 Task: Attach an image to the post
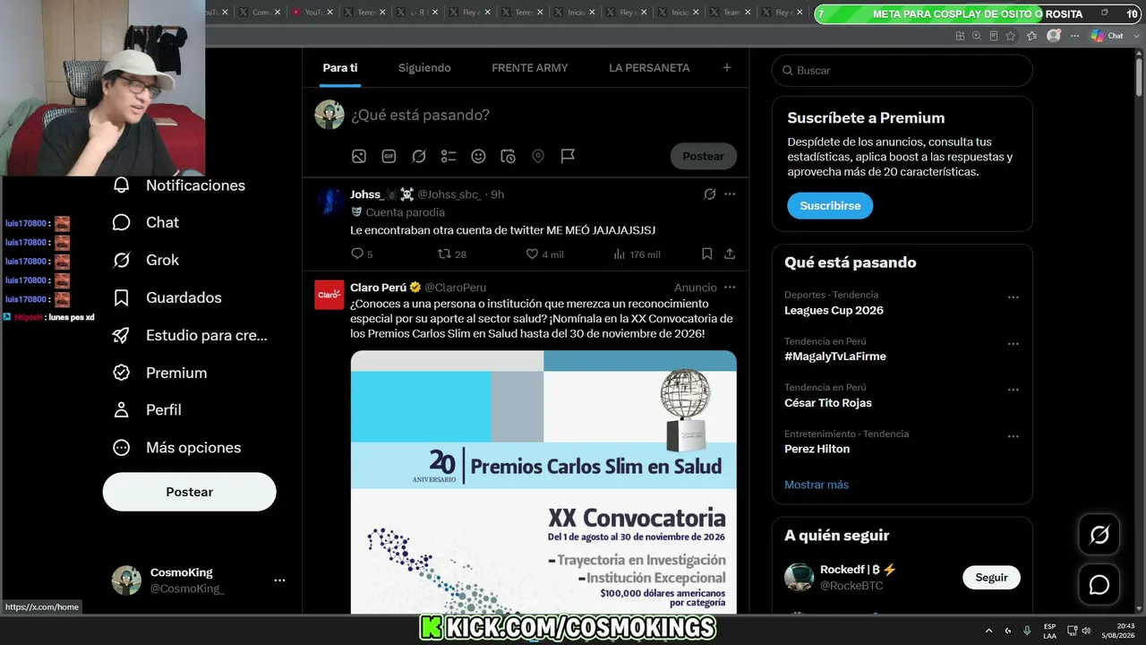[359, 156]
